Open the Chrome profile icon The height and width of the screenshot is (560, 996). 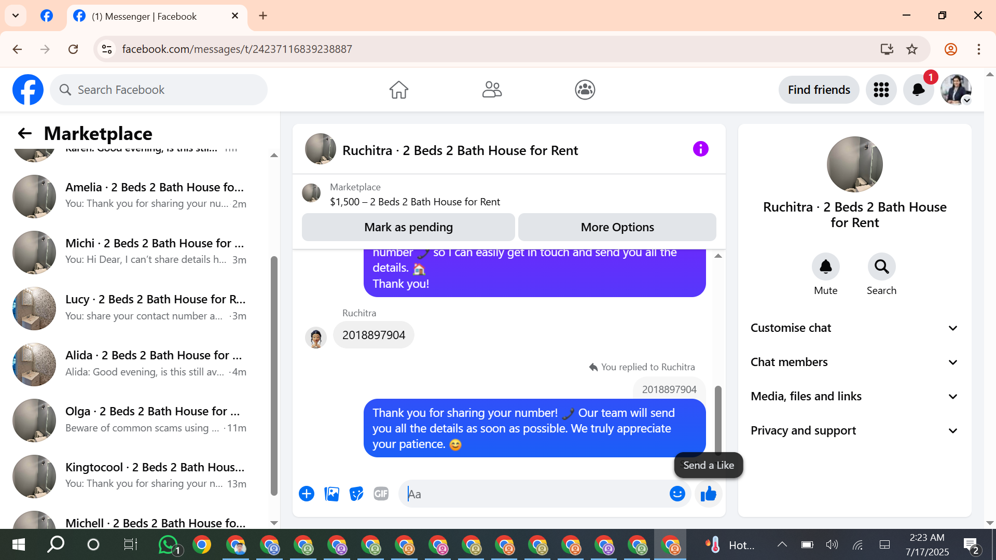click(x=950, y=49)
